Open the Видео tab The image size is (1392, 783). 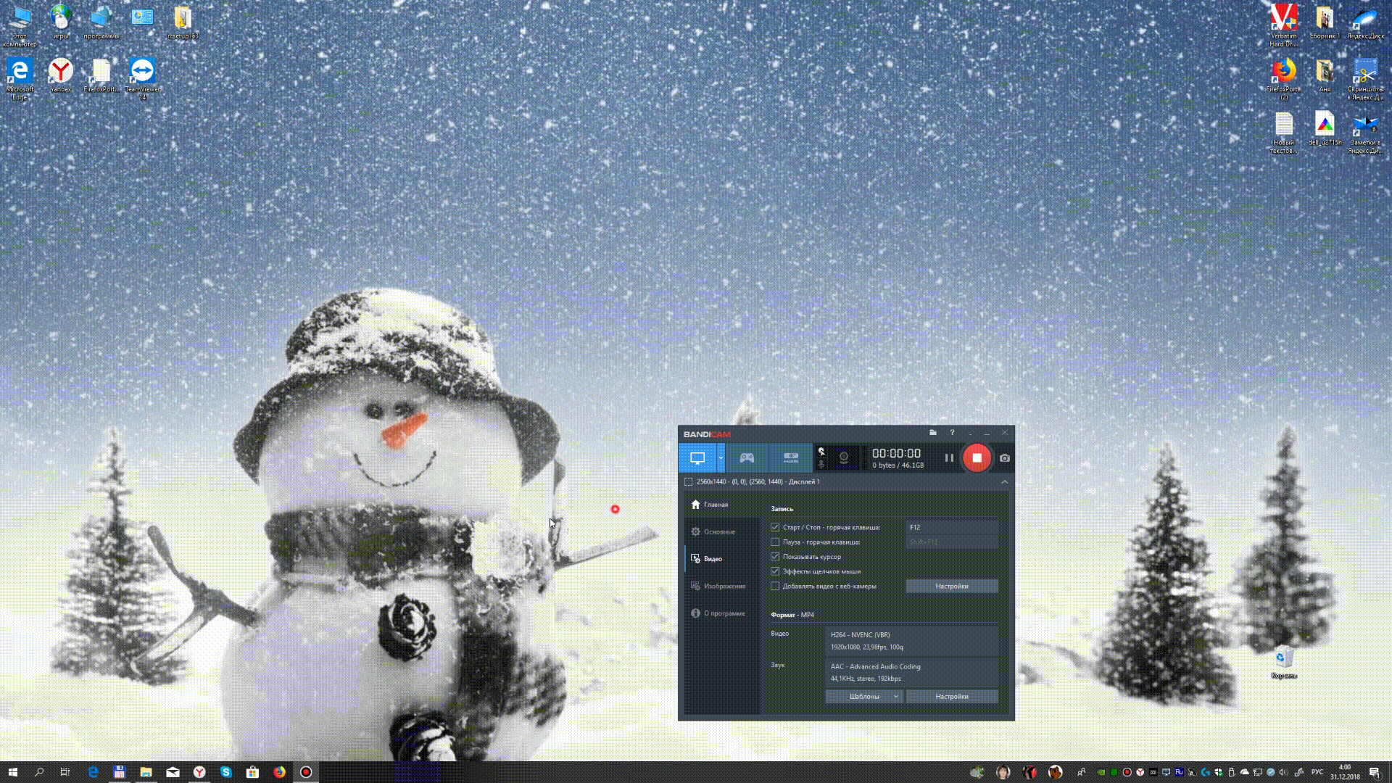[x=722, y=559]
